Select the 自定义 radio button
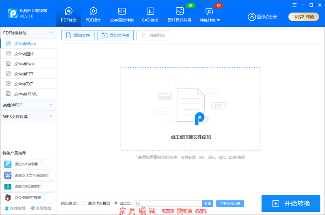 click(x=116, y=203)
